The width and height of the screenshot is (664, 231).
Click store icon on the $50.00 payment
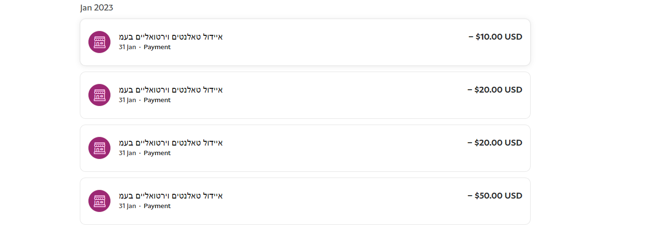99,201
